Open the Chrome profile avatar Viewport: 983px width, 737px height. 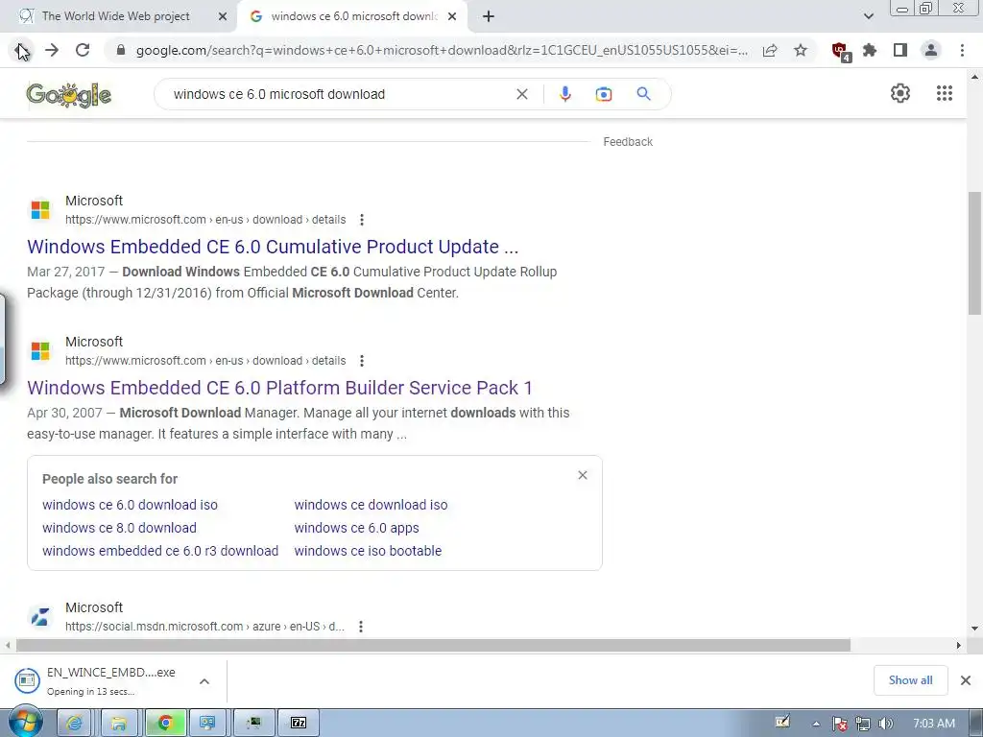pos(931,50)
